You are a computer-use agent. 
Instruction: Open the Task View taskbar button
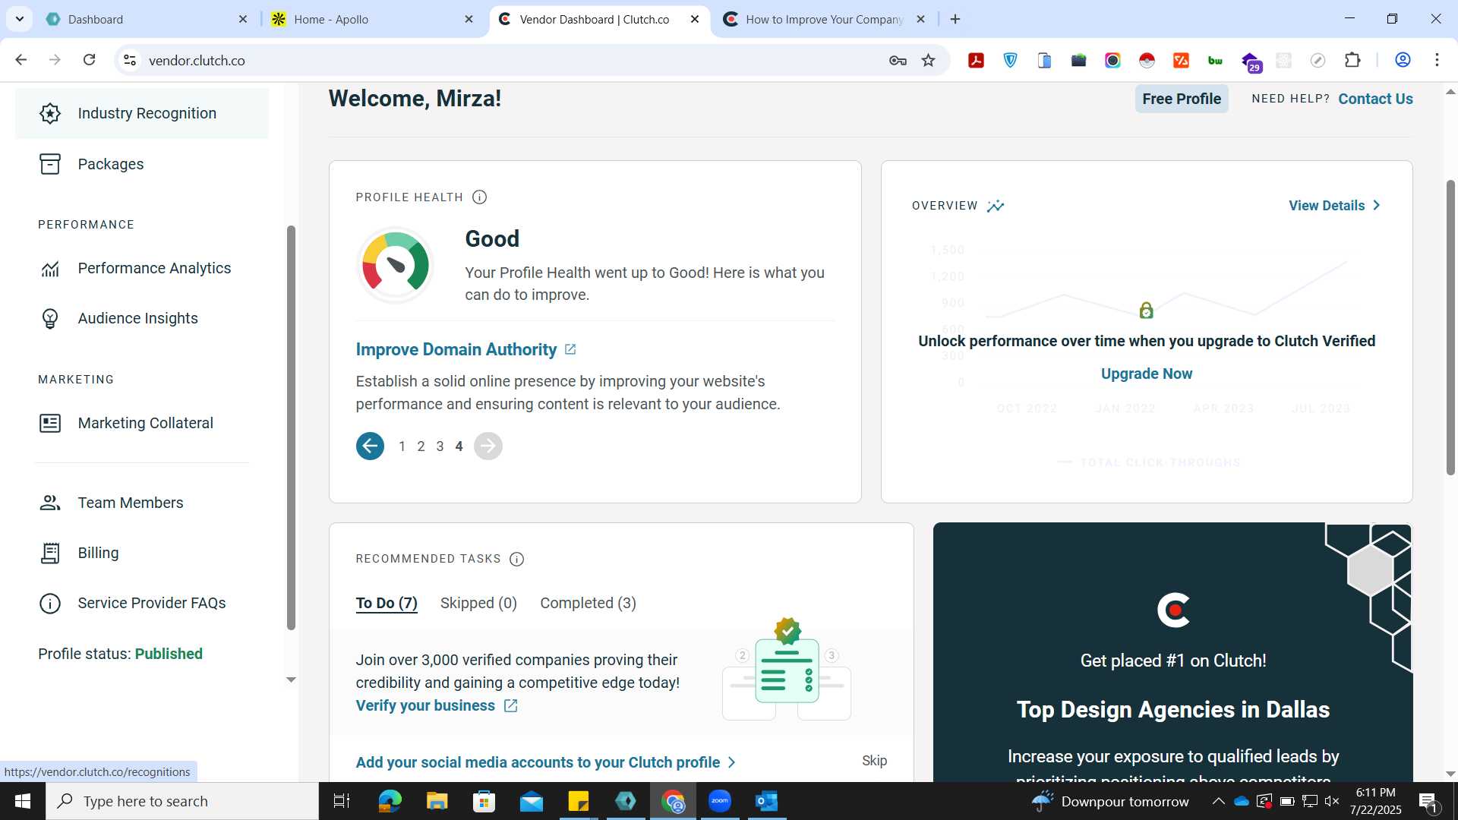pyautogui.click(x=342, y=801)
